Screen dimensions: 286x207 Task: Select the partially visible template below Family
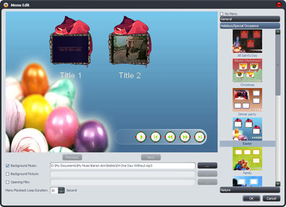pos(247,181)
